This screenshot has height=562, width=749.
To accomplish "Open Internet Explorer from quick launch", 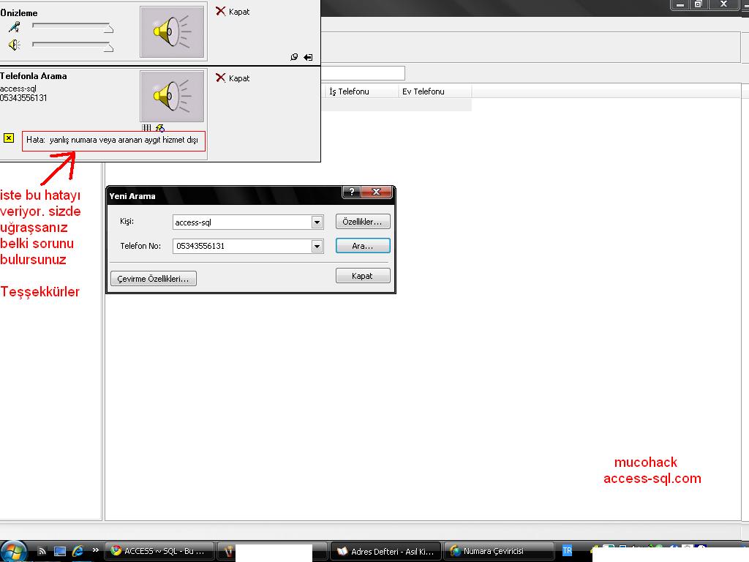I will pyautogui.click(x=78, y=551).
